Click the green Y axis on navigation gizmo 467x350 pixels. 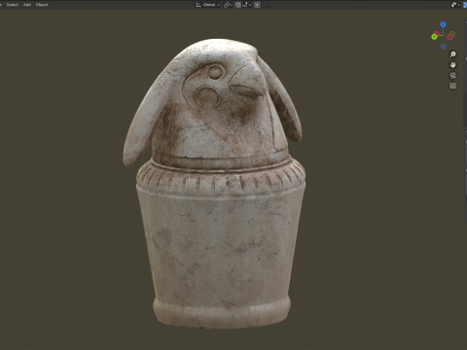tap(434, 37)
